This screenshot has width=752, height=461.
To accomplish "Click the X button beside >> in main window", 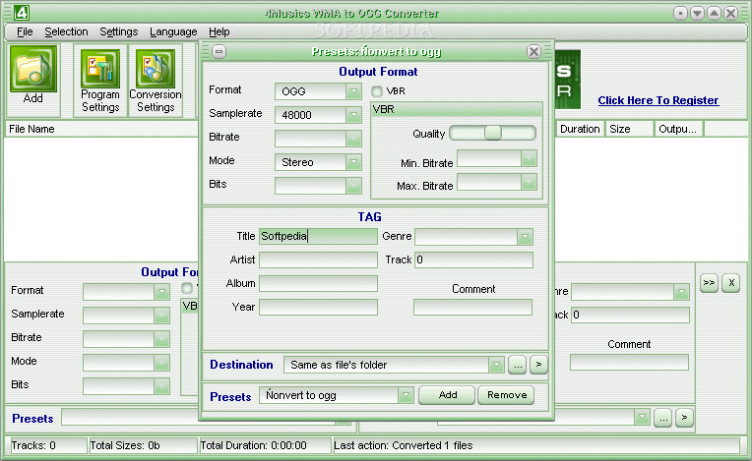I will point(731,283).
